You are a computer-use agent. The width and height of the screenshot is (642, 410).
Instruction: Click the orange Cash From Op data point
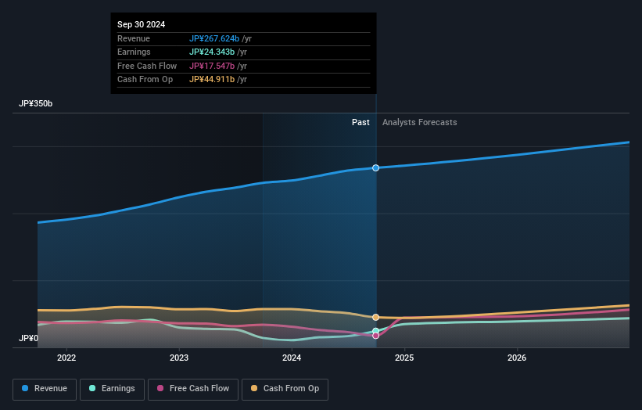pyautogui.click(x=375, y=318)
